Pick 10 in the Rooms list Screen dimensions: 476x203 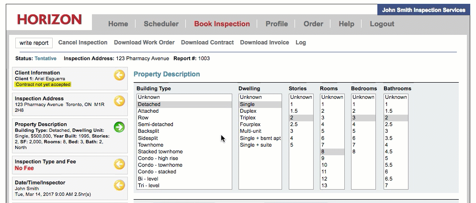click(326, 165)
